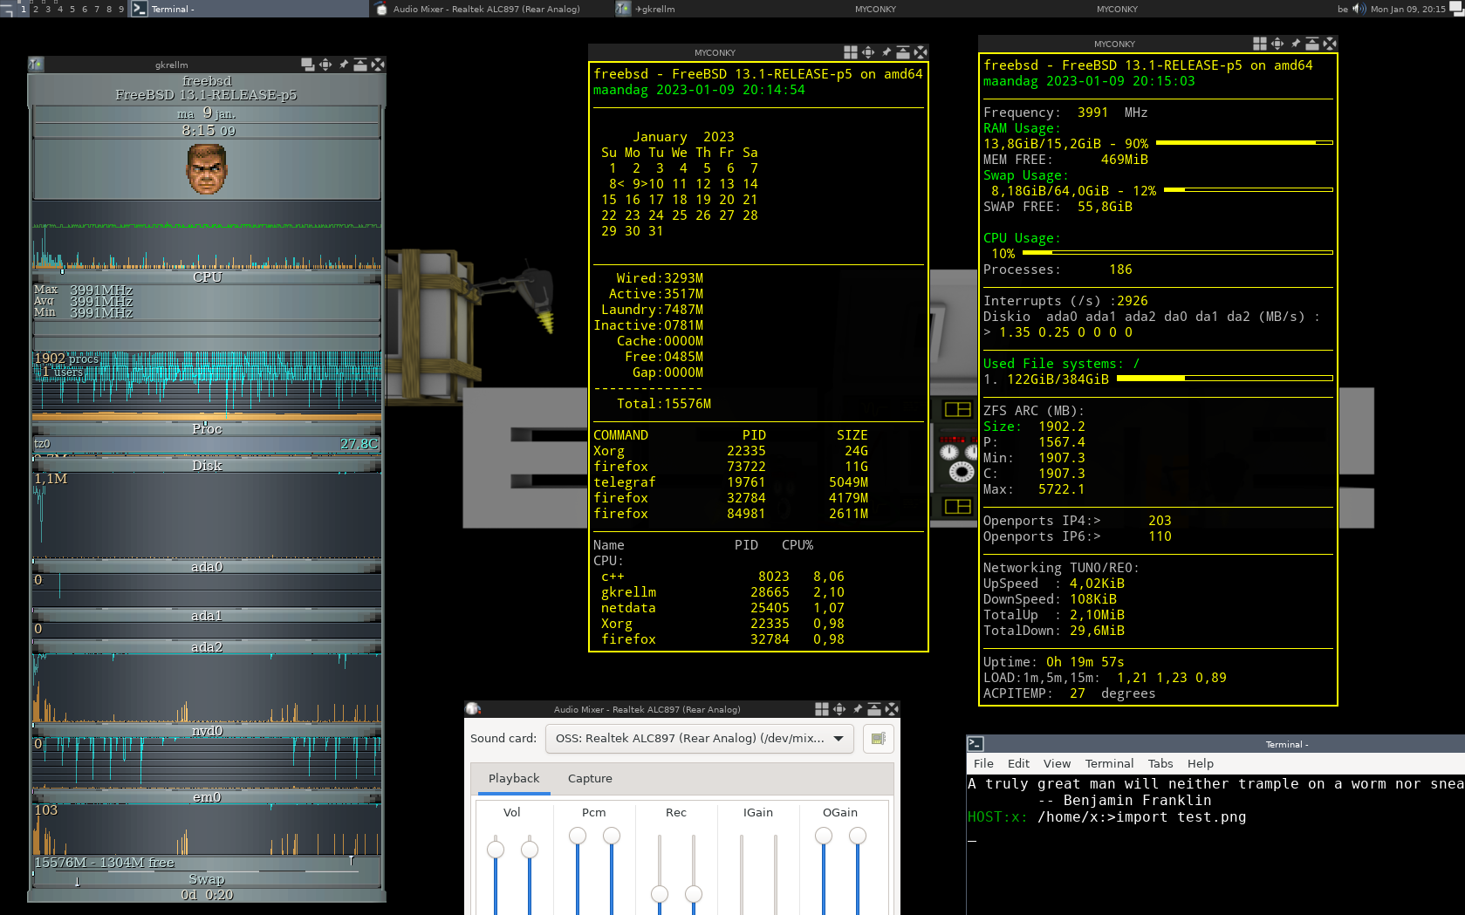Click the move arrows icon in left MYCONKY titlebar
1465x915 pixels.
[x=868, y=52]
